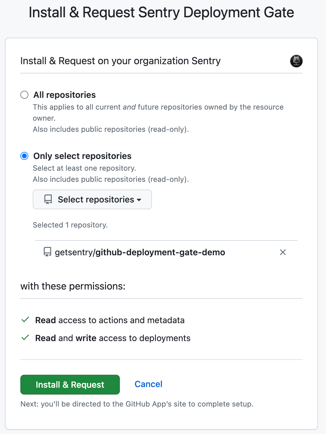Click the Selected 1 repository label
Viewport: 326px width, 434px height.
(x=70, y=225)
